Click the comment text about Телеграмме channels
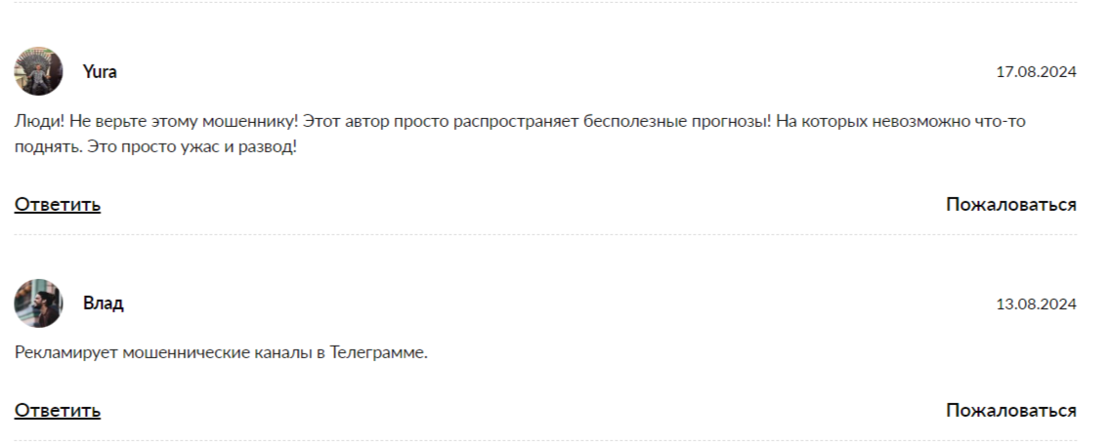Image resolution: width=1109 pixels, height=448 pixels. tap(222, 352)
